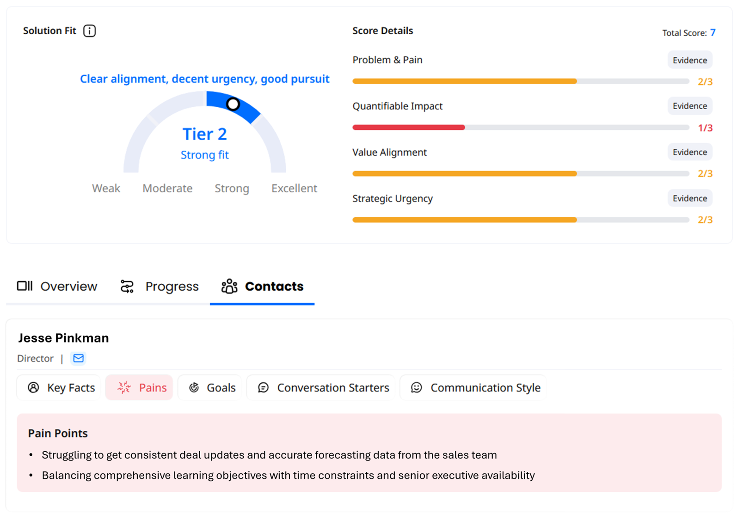This screenshot has width=737, height=520.
Task: Click the Conversation Starters chat icon
Action: (x=264, y=387)
